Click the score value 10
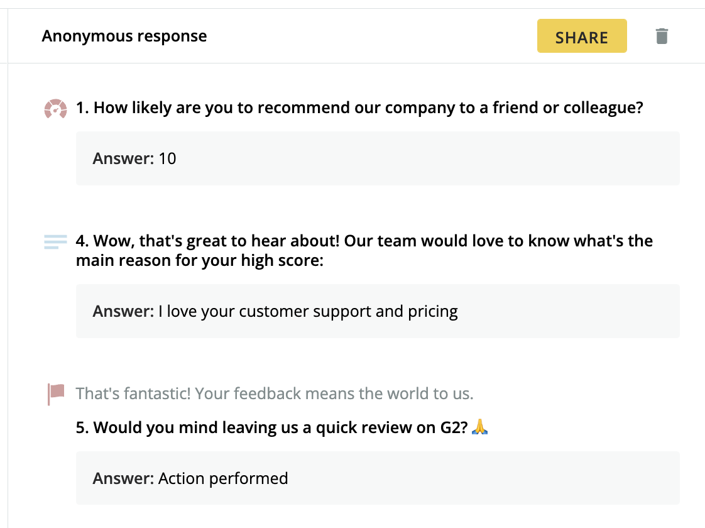This screenshot has height=528, width=705. (x=167, y=158)
